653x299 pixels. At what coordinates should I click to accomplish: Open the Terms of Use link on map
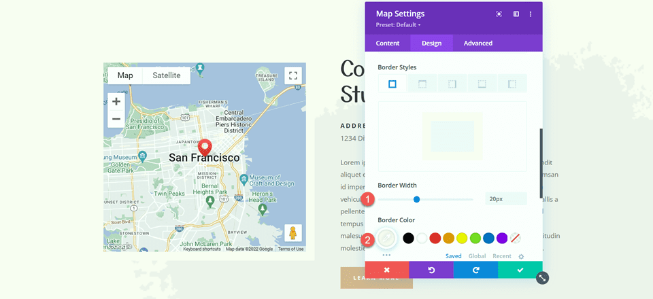(290, 249)
